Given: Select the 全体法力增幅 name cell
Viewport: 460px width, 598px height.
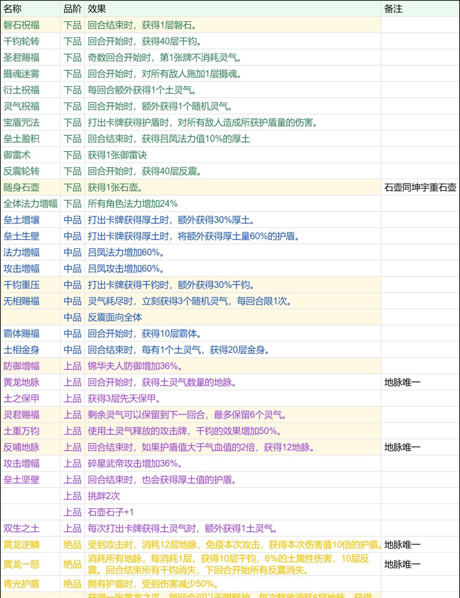Looking at the screenshot, I should point(30,203).
